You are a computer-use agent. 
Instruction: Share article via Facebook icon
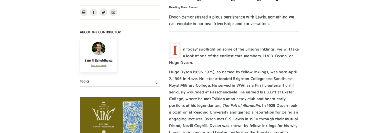tap(94, 12)
